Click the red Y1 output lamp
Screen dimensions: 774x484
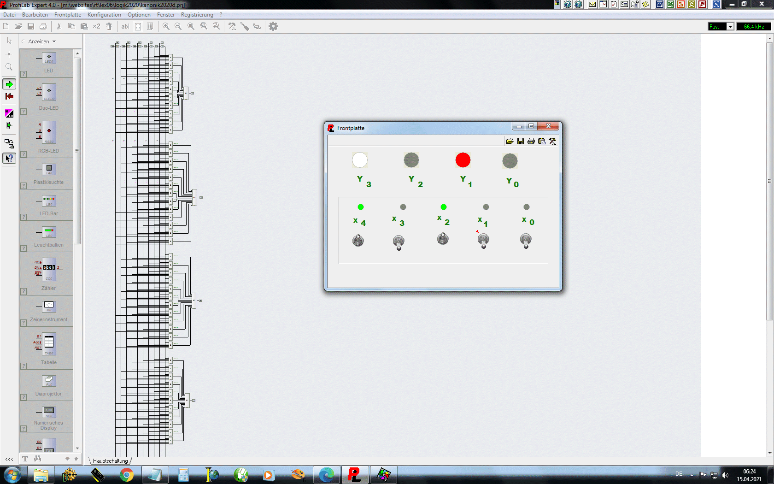click(x=463, y=160)
